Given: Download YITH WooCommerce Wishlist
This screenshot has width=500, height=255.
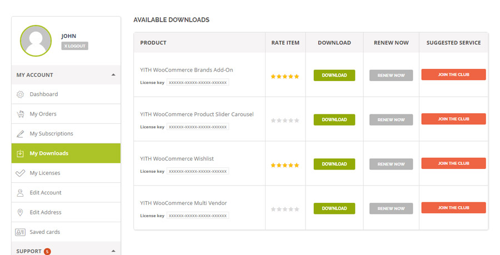Looking at the screenshot, I should [x=334, y=164].
